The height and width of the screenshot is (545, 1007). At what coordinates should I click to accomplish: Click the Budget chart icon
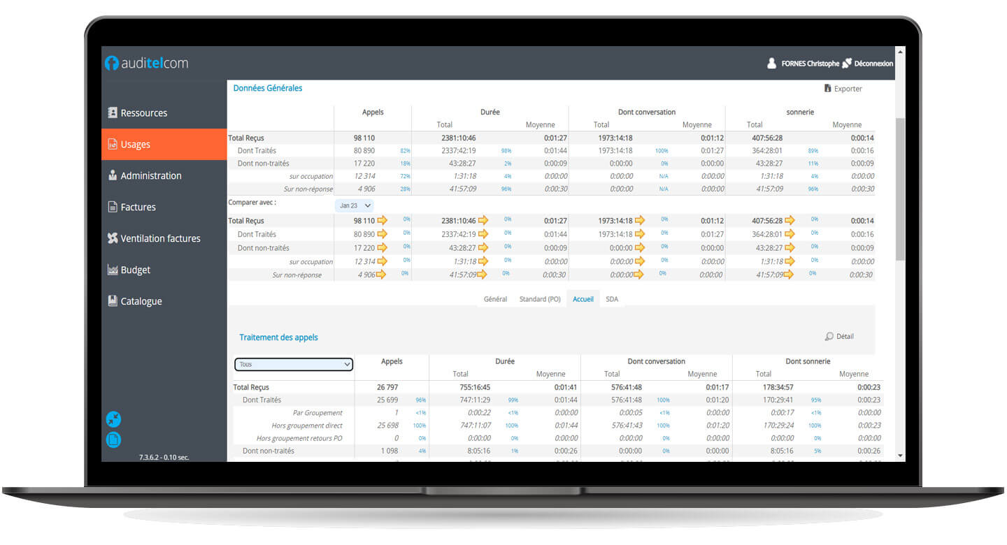pyautogui.click(x=112, y=270)
